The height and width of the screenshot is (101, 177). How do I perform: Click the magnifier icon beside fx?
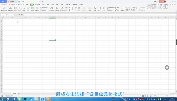point(19,15)
